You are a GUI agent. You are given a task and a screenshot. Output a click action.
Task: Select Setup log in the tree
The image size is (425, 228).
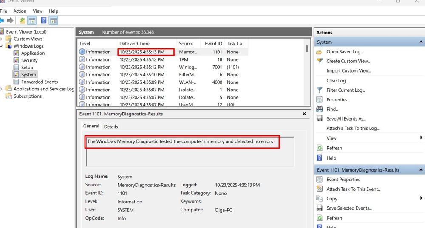click(27, 68)
